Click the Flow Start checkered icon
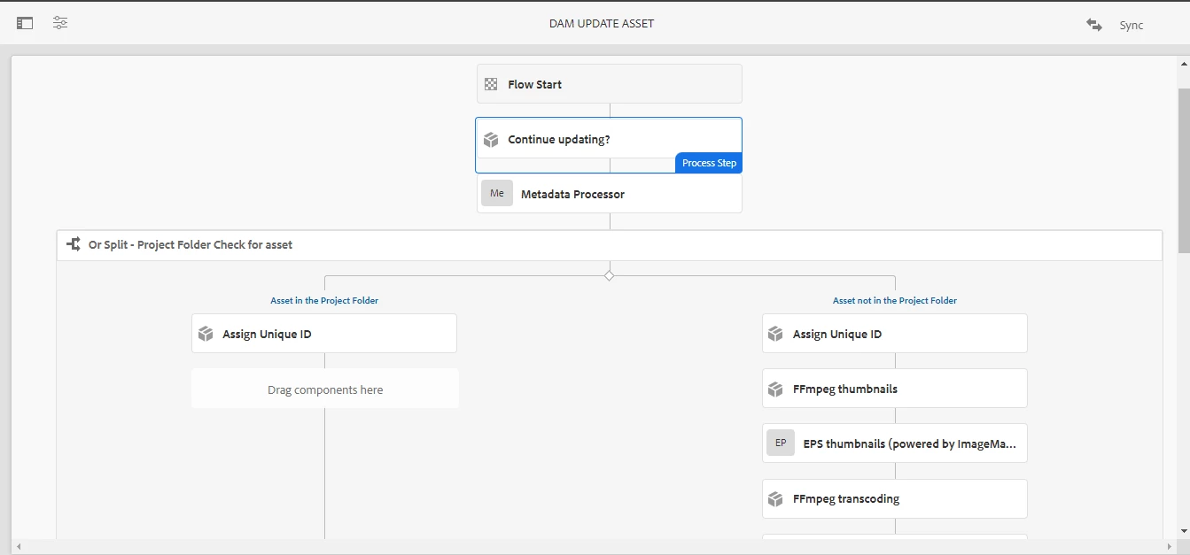This screenshot has width=1190, height=555. click(491, 84)
